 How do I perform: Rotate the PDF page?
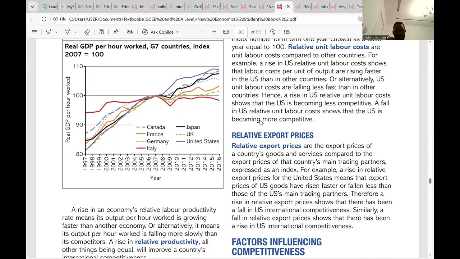point(273,32)
